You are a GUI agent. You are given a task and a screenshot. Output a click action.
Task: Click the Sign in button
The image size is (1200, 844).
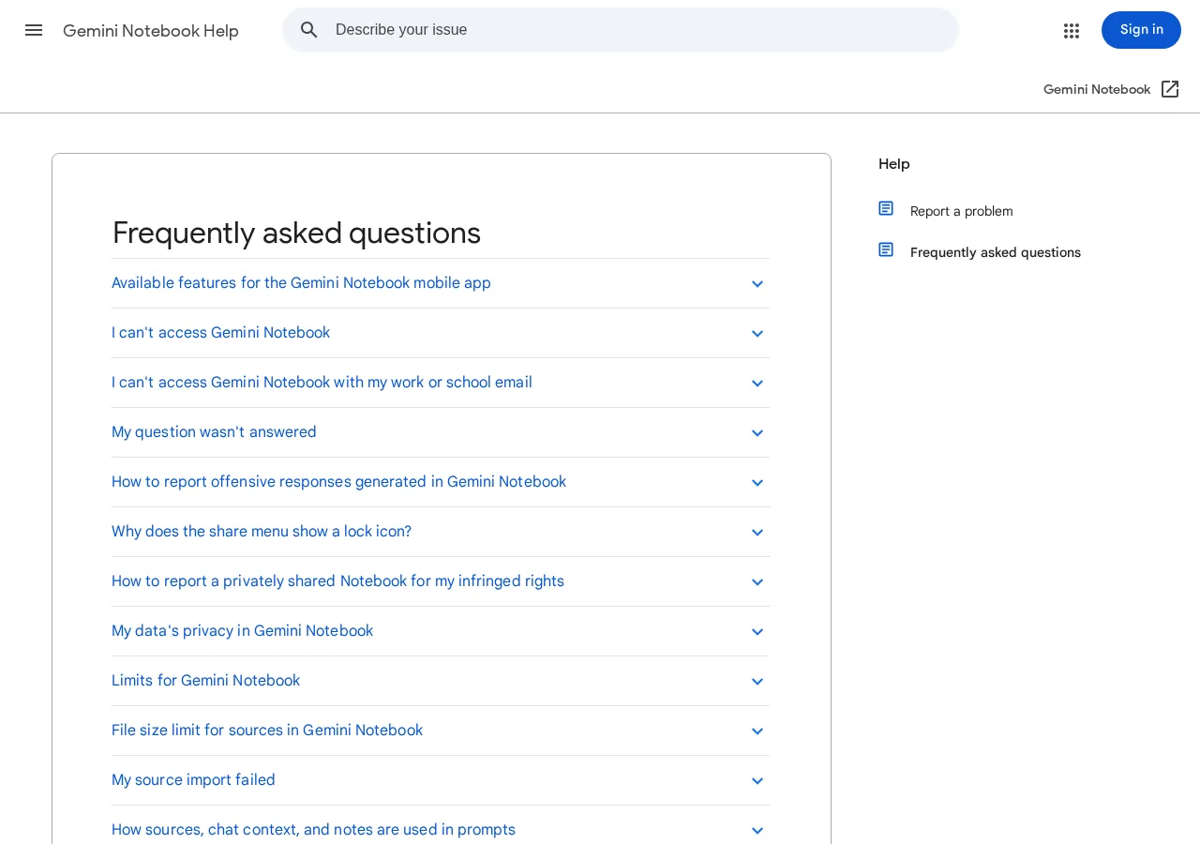click(1141, 30)
